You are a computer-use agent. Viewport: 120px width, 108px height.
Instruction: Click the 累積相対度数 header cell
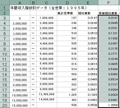point(109,13)
